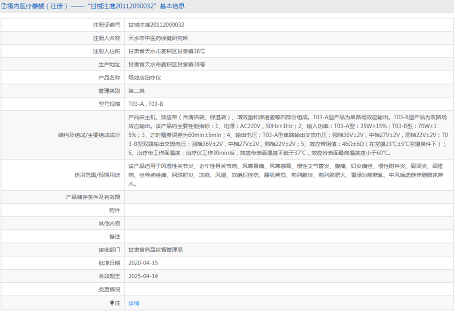Select the product name 场效应治疗仪
This screenshot has height=311, width=454.
tap(145, 77)
